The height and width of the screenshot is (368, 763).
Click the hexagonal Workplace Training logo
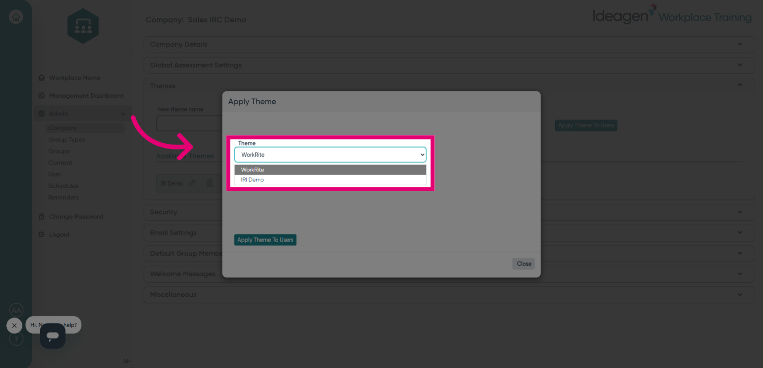coord(83,26)
